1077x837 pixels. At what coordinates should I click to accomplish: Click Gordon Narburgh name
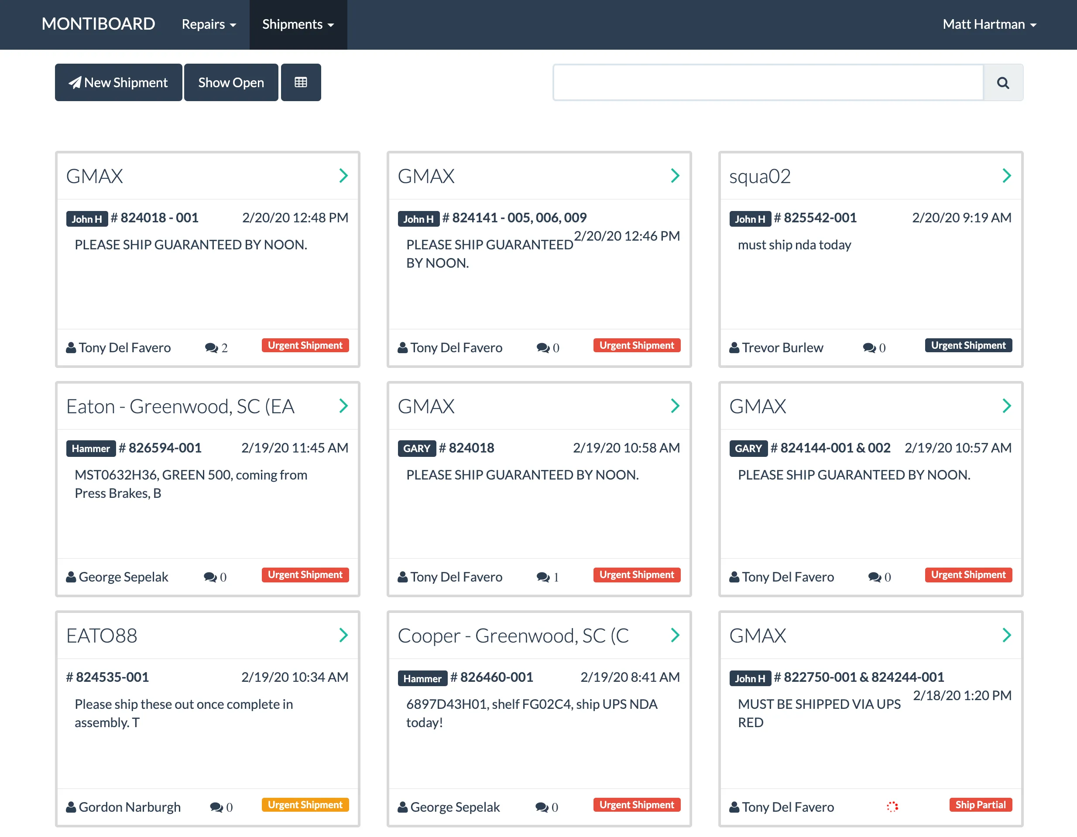[x=130, y=807]
